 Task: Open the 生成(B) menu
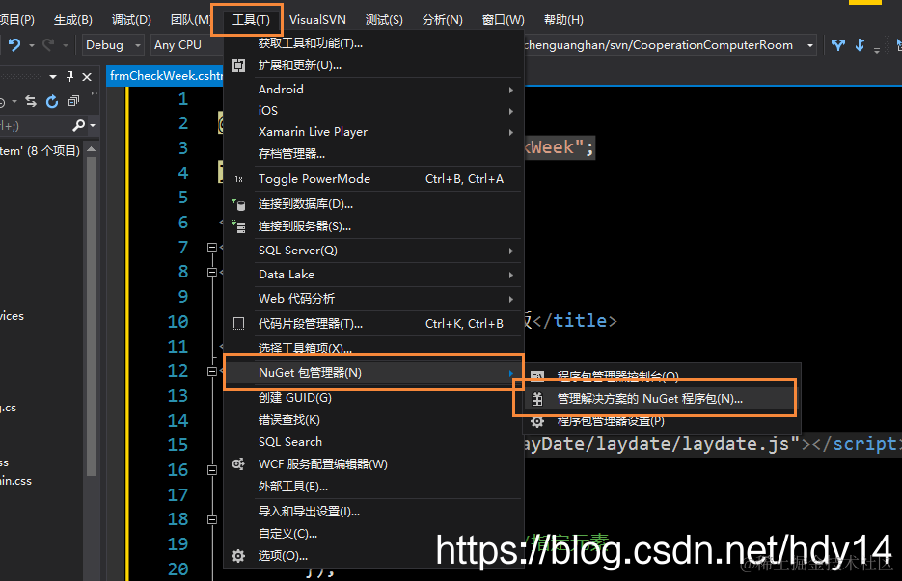(73, 20)
